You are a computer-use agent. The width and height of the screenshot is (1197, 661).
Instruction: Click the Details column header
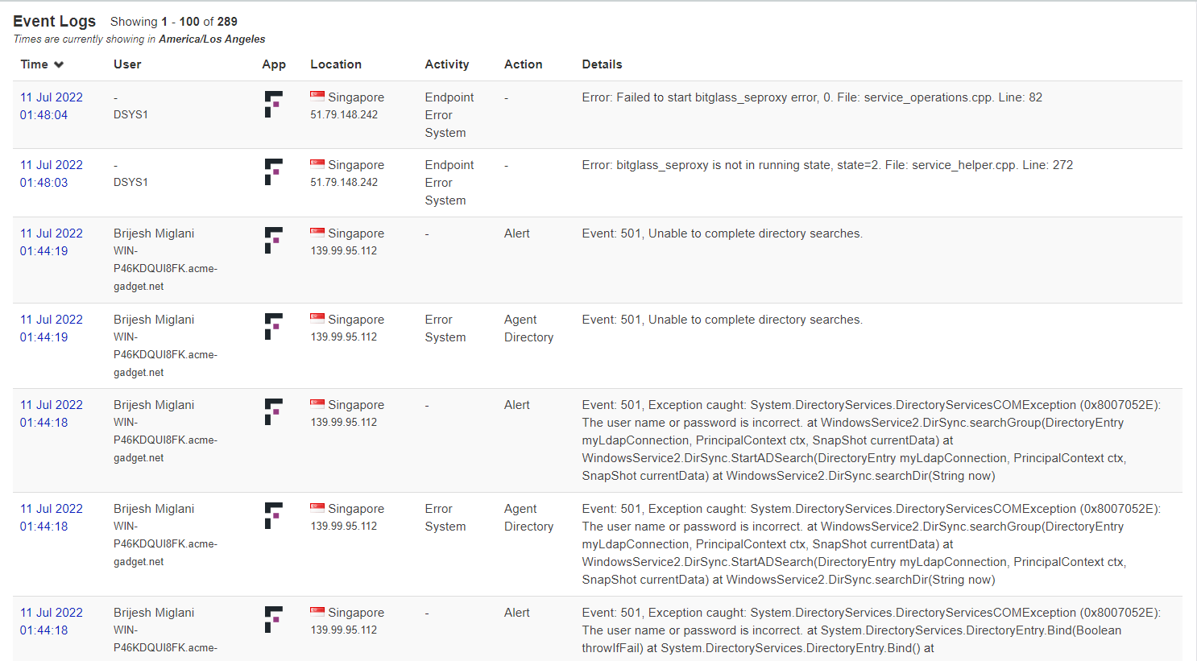tap(602, 64)
